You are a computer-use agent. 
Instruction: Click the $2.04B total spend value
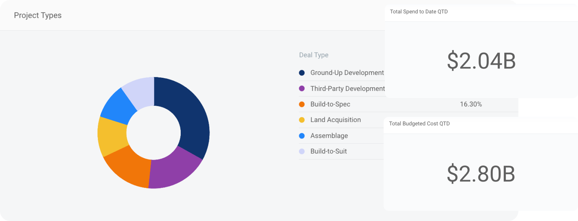click(481, 61)
